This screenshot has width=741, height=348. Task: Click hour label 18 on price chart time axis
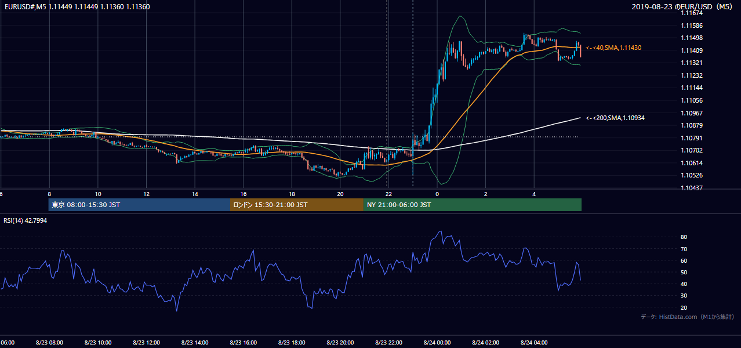click(x=292, y=194)
